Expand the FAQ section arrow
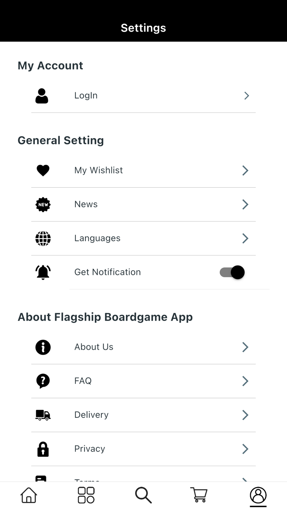 245,381
